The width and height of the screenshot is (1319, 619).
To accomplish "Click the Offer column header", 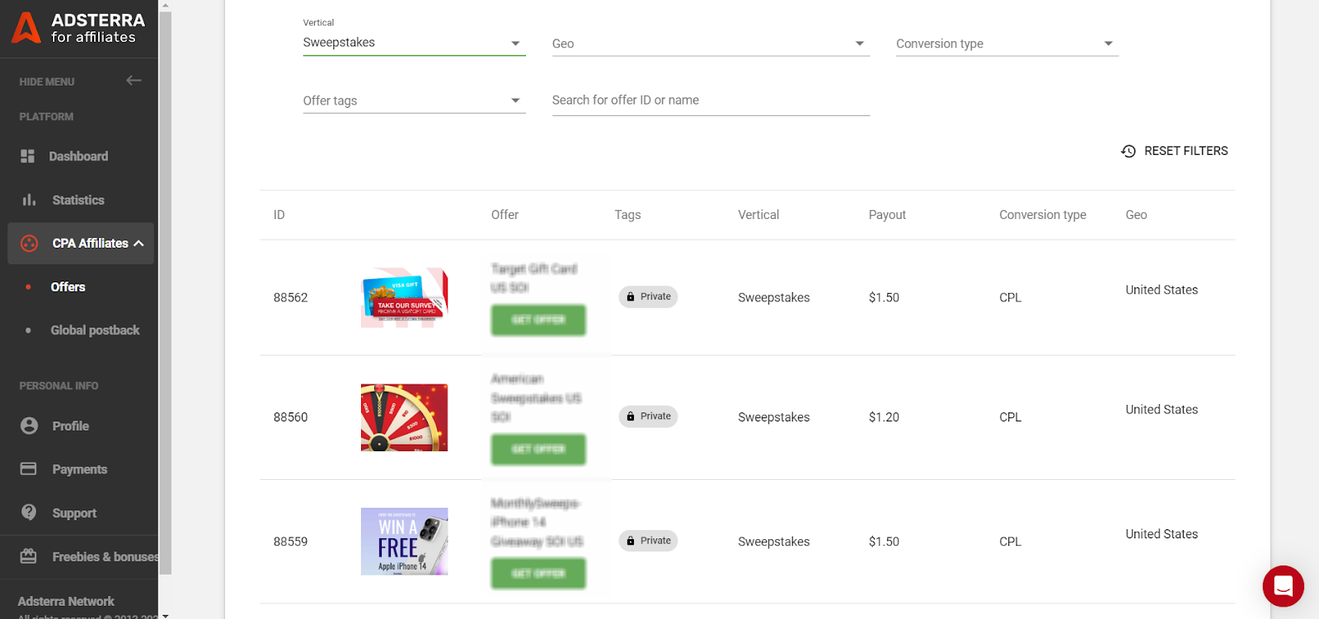I will point(505,215).
